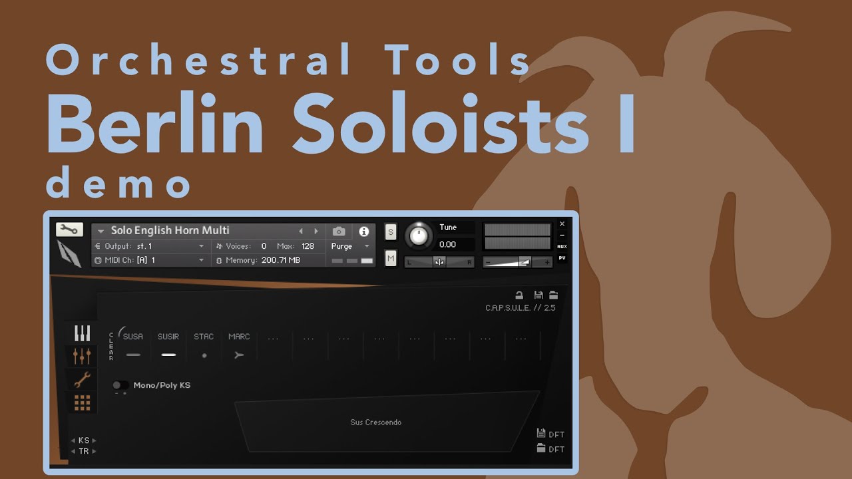Toggle the Mono/Poly KS switch
This screenshot has height=479, width=852.
point(120,385)
